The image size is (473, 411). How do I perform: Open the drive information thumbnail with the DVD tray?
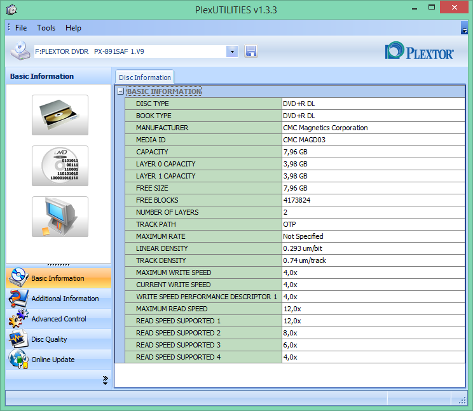tap(60, 115)
